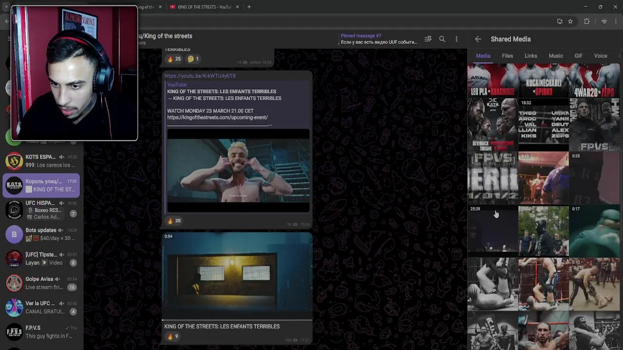Switch to the Files tab
Viewport: 623px width, 350px height.
pyautogui.click(x=507, y=56)
